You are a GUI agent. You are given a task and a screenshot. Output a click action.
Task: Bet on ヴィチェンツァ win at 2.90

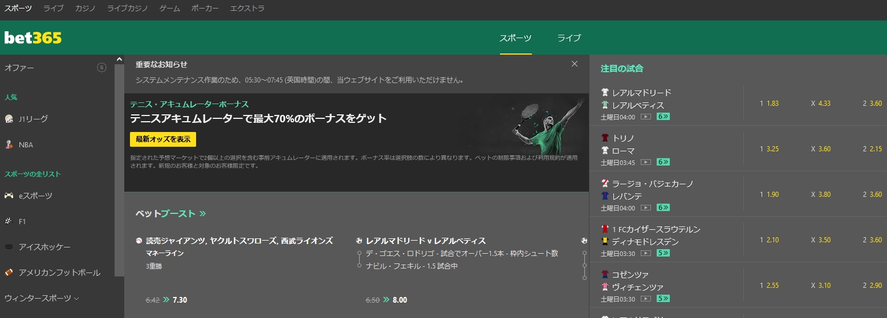(x=872, y=286)
